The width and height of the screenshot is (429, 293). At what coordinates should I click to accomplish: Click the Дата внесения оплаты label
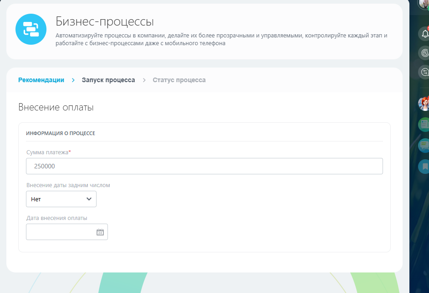(56, 218)
